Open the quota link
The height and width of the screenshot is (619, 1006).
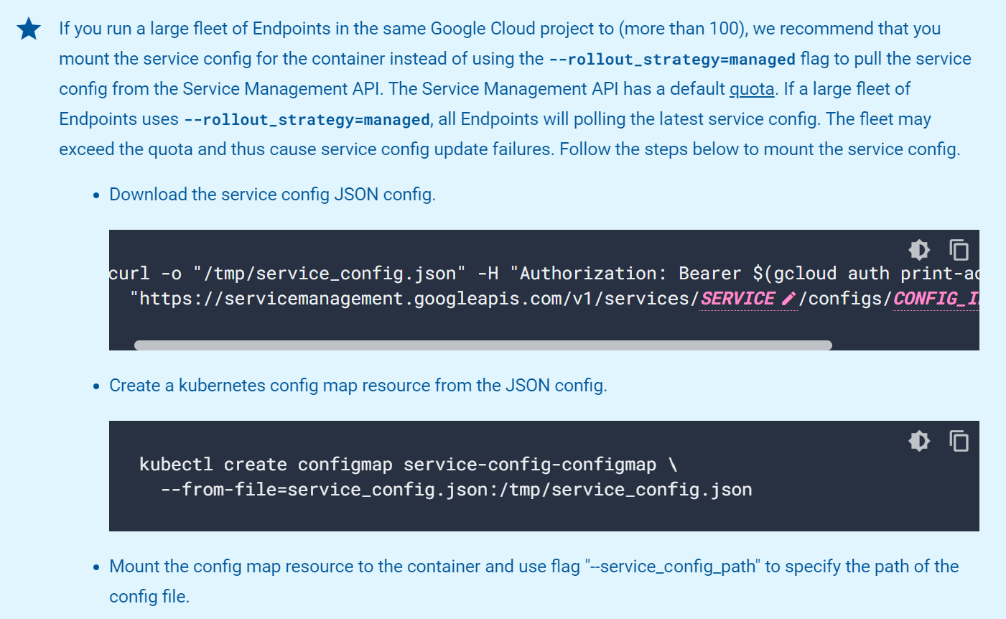point(751,88)
